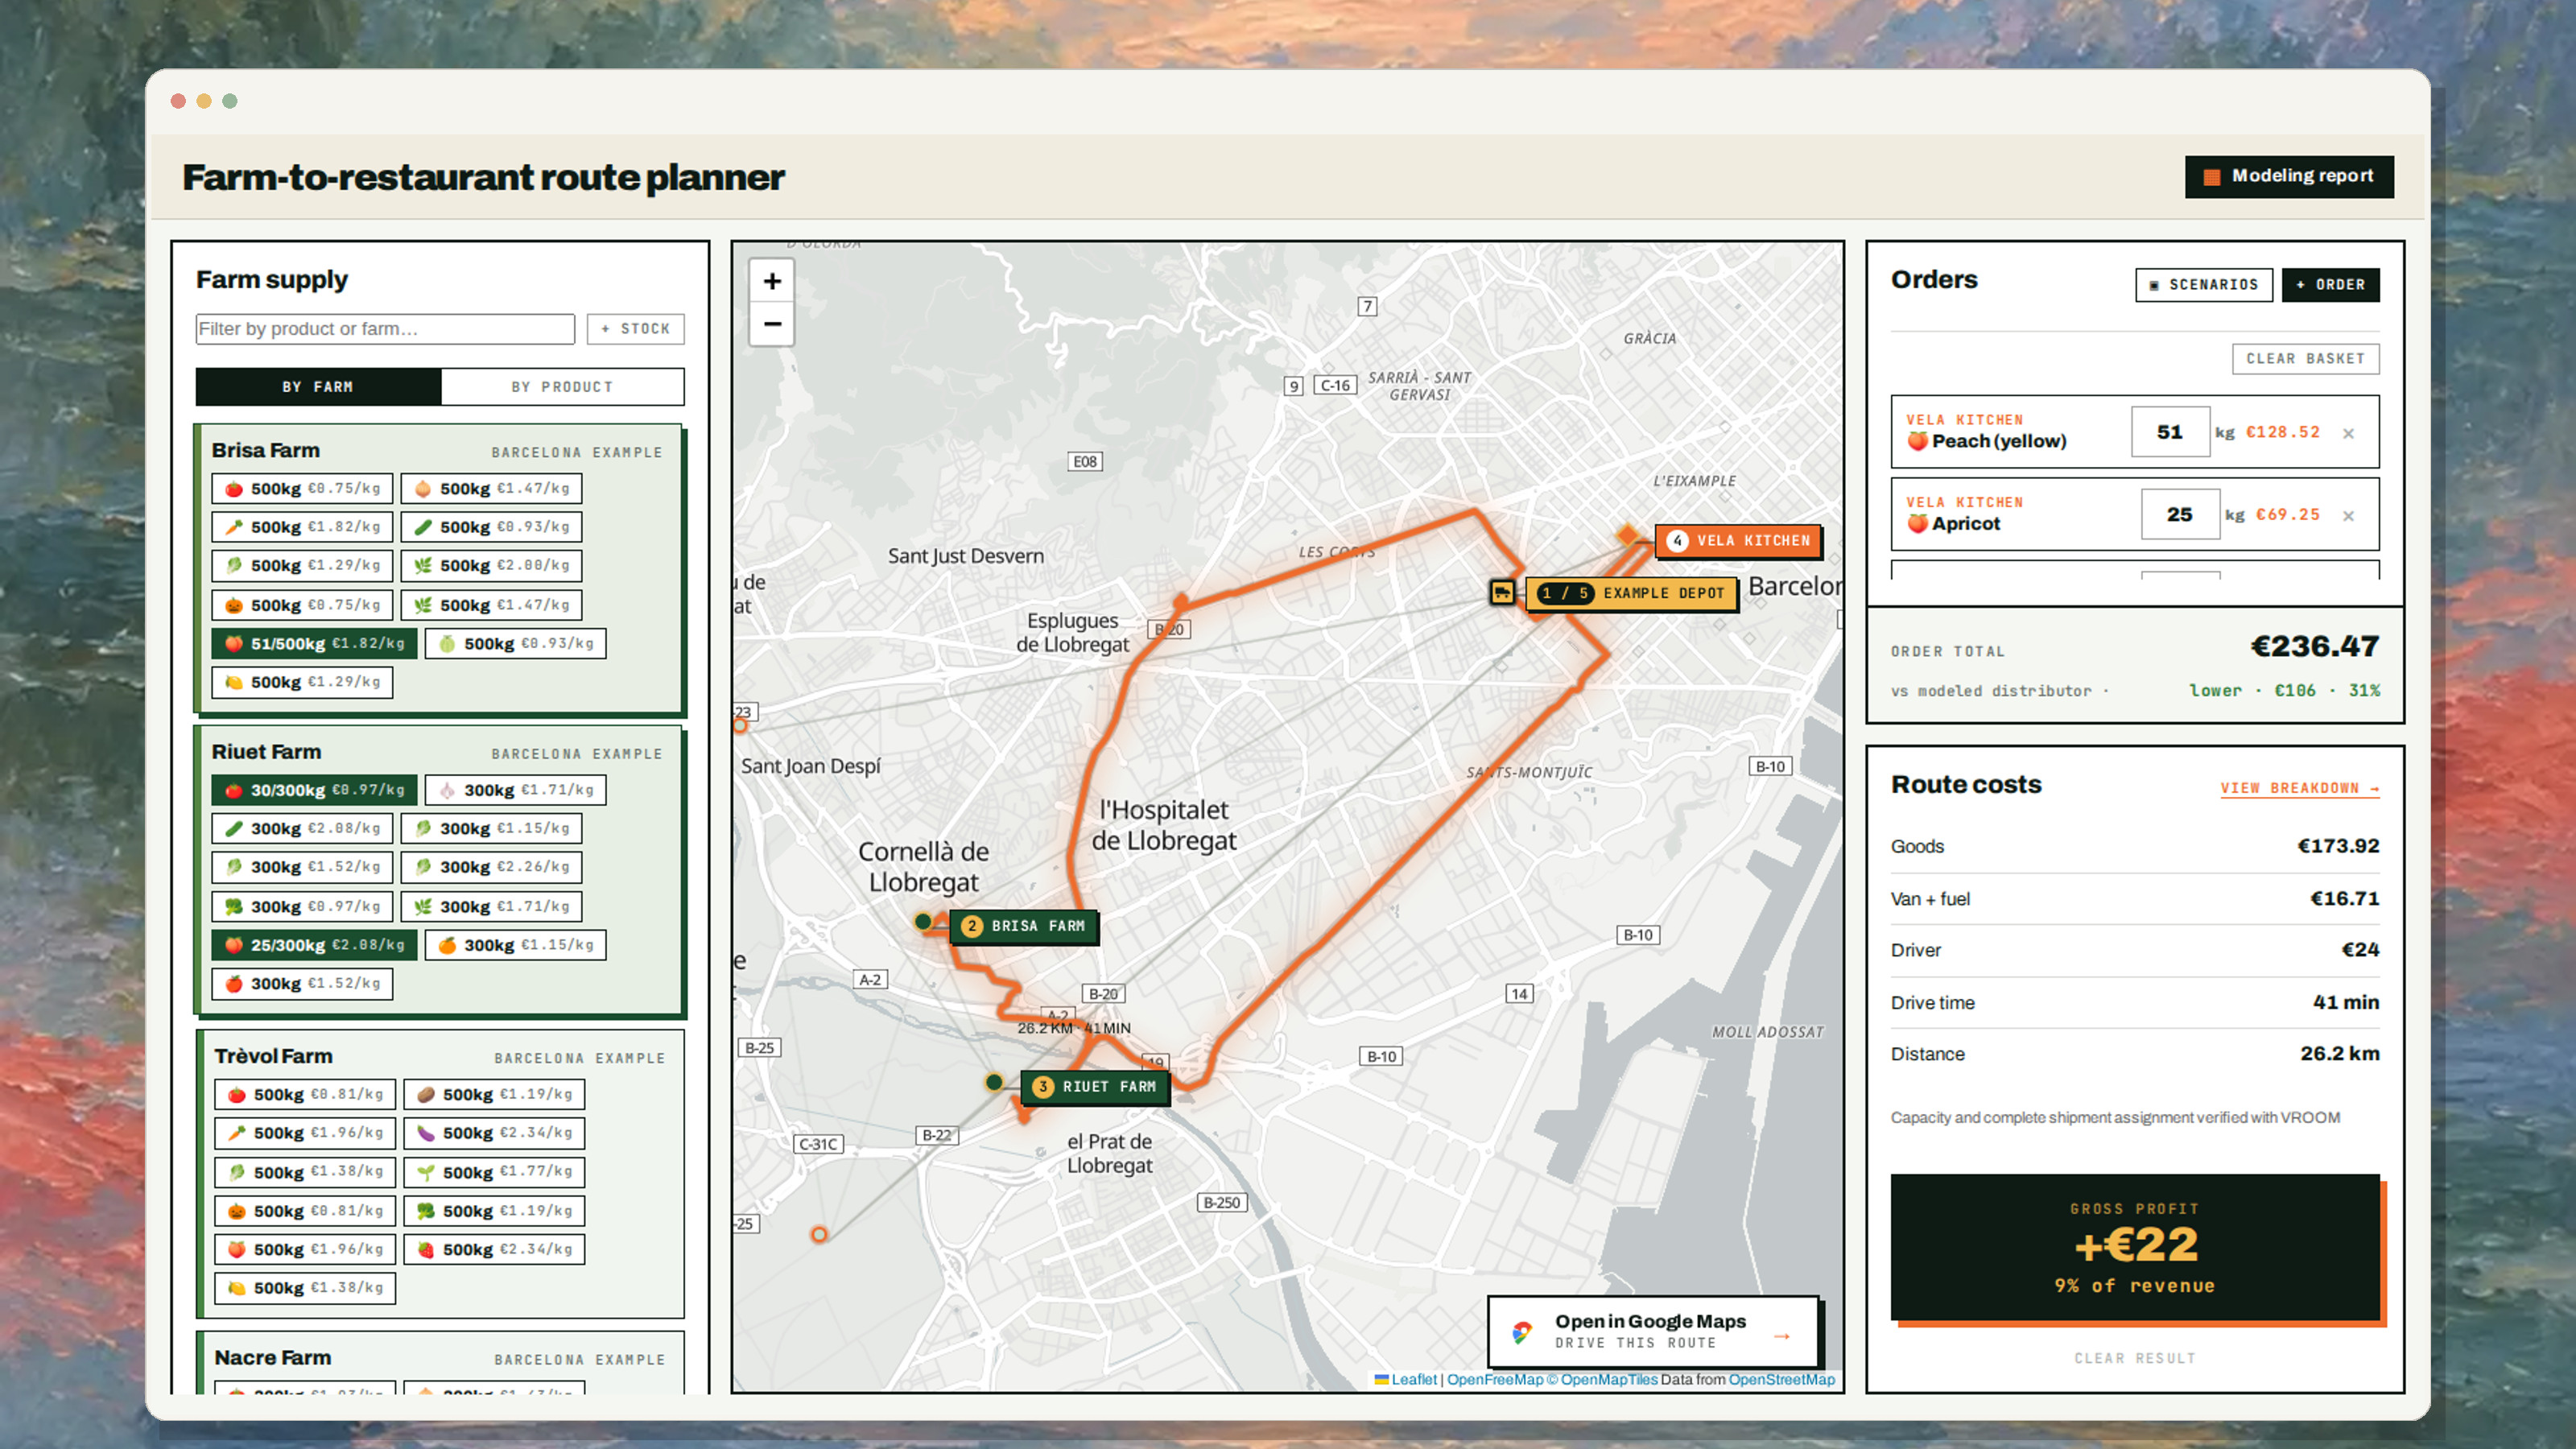The image size is (2576, 1449).
Task: Remove Apricot order line
Action: pyautogui.click(x=2348, y=515)
